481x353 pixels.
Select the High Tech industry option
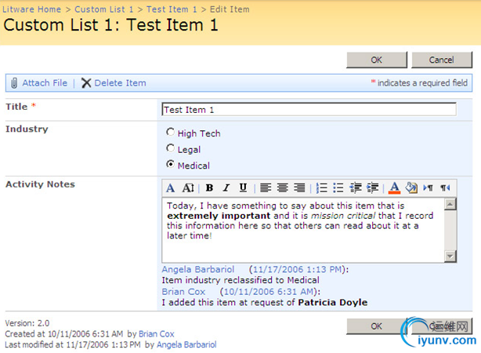click(x=170, y=133)
